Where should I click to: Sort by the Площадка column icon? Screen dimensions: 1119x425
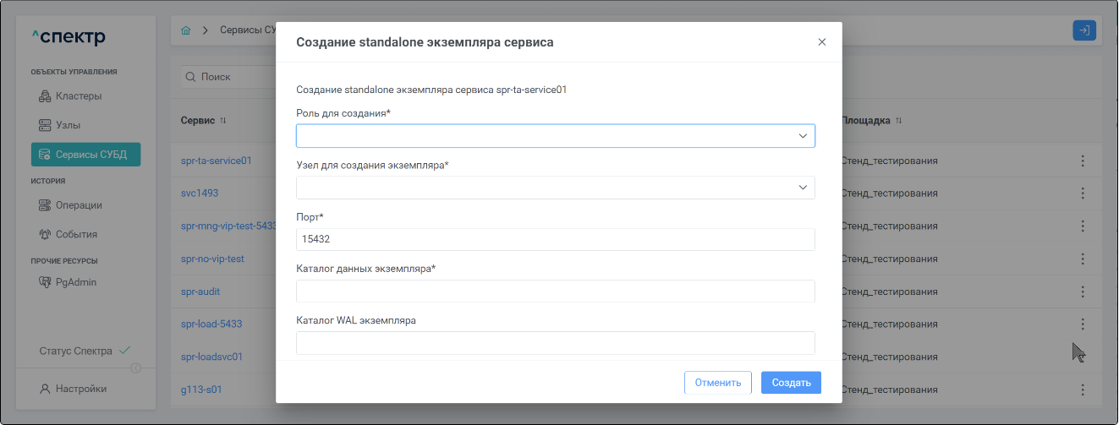pyautogui.click(x=899, y=121)
